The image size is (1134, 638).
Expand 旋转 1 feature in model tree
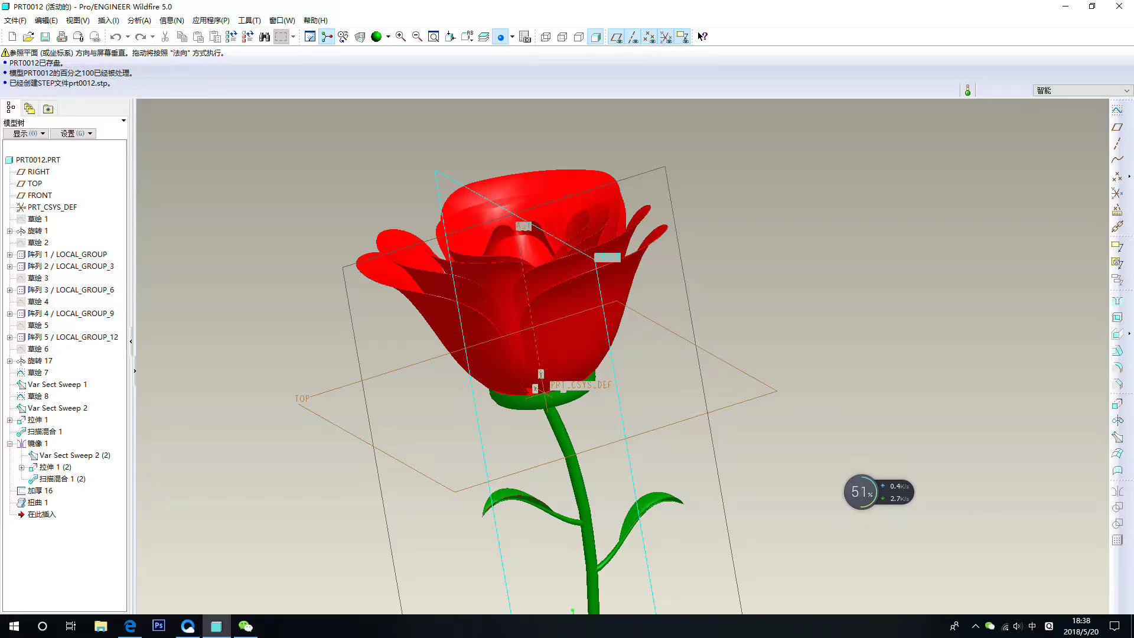click(x=10, y=230)
